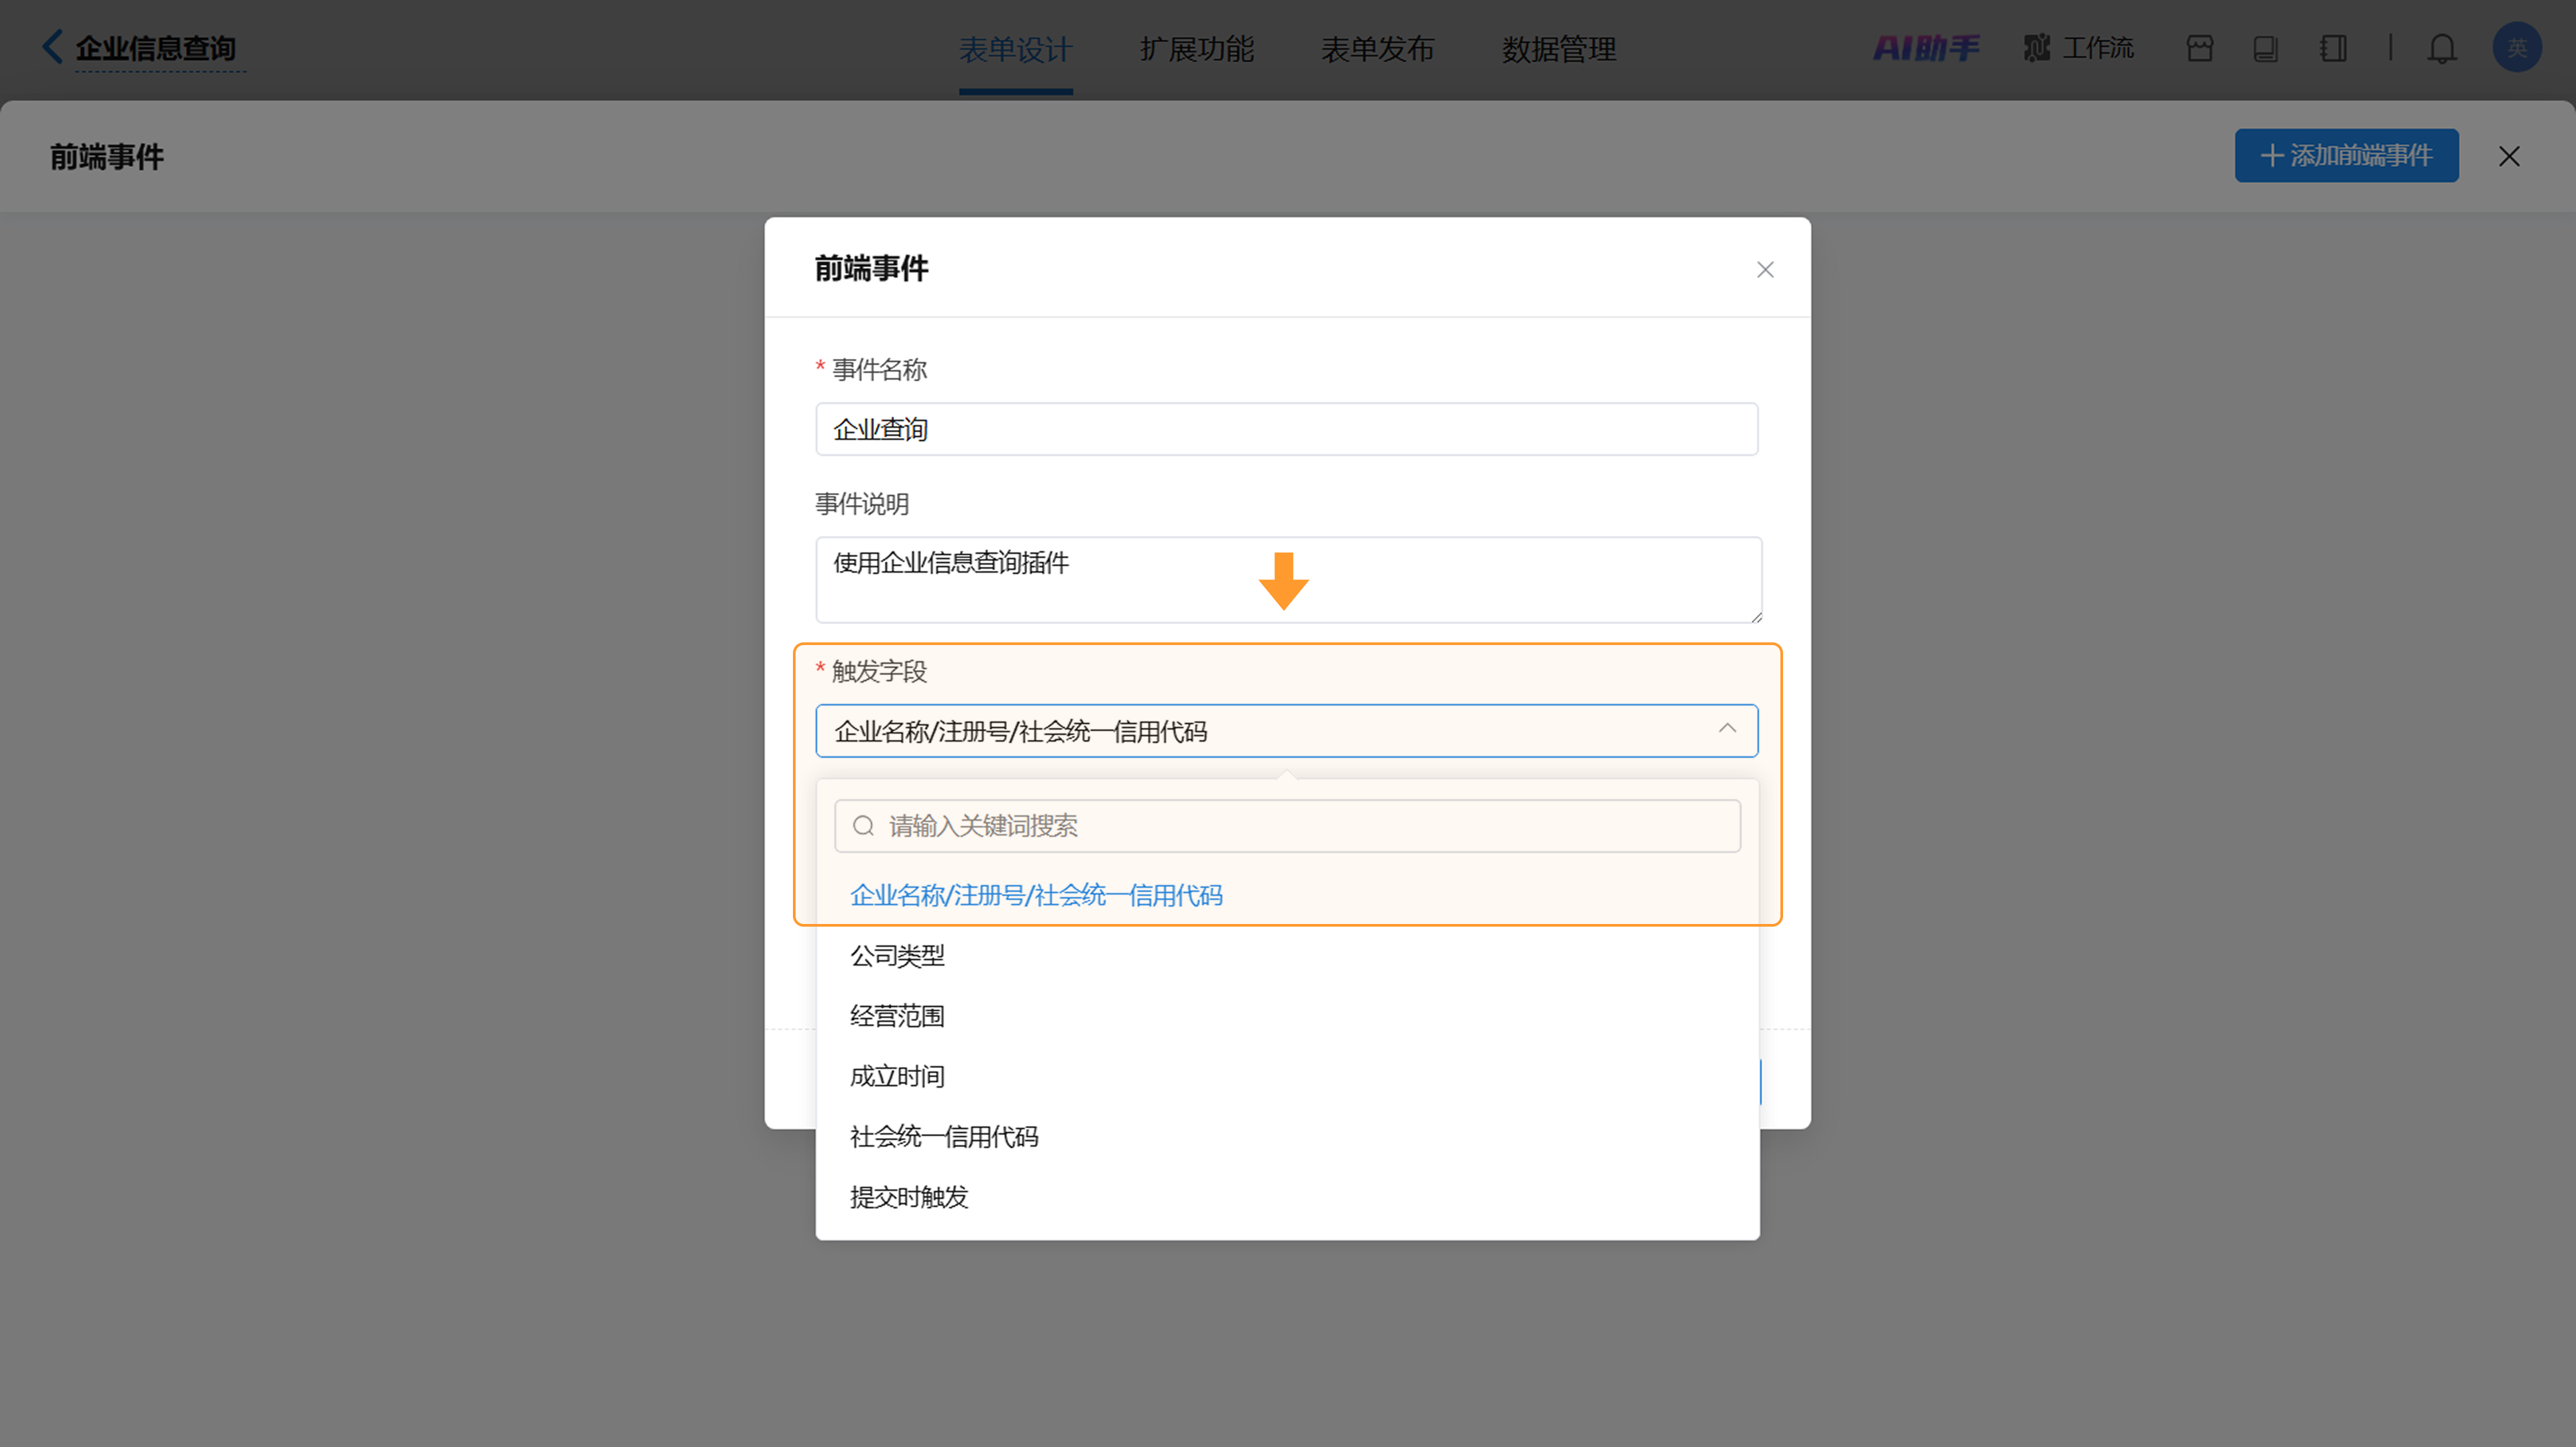The width and height of the screenshot is (2576, 1447).
Task: Click the notebook icon in top bar
Action: tap(2333, 48)
